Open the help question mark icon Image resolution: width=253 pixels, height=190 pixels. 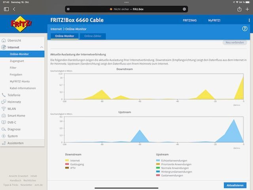(x=245, y=29)
